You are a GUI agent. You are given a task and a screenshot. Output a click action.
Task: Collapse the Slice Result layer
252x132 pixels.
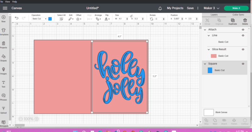[209, 49]
